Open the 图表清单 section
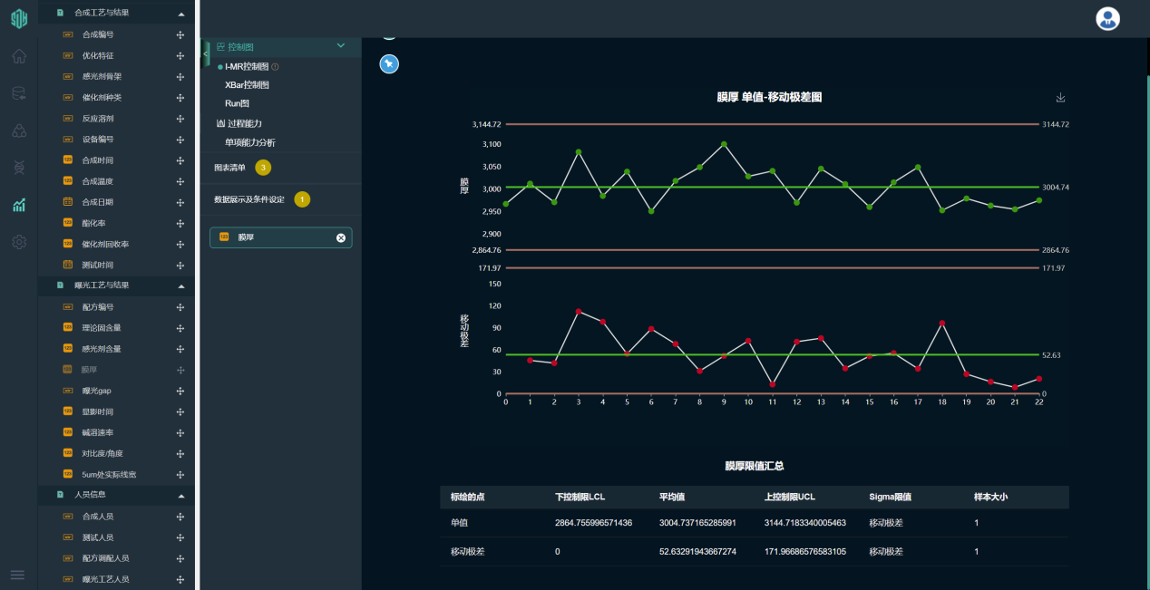Screen dimensions: 1150x590 [x=229, y=168]
